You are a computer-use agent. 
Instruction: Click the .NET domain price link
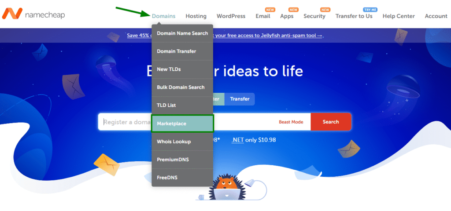(x=238, y=140)
